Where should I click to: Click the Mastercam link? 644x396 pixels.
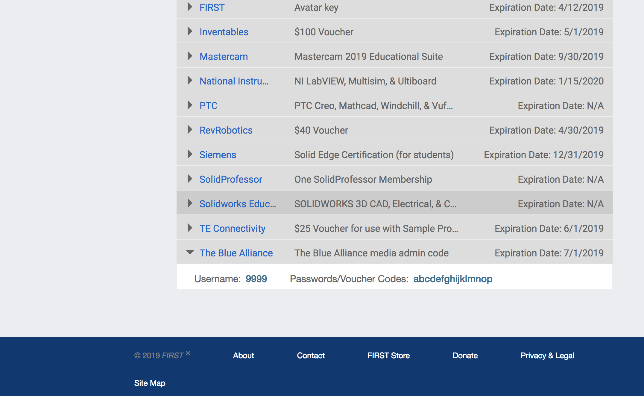224,57
